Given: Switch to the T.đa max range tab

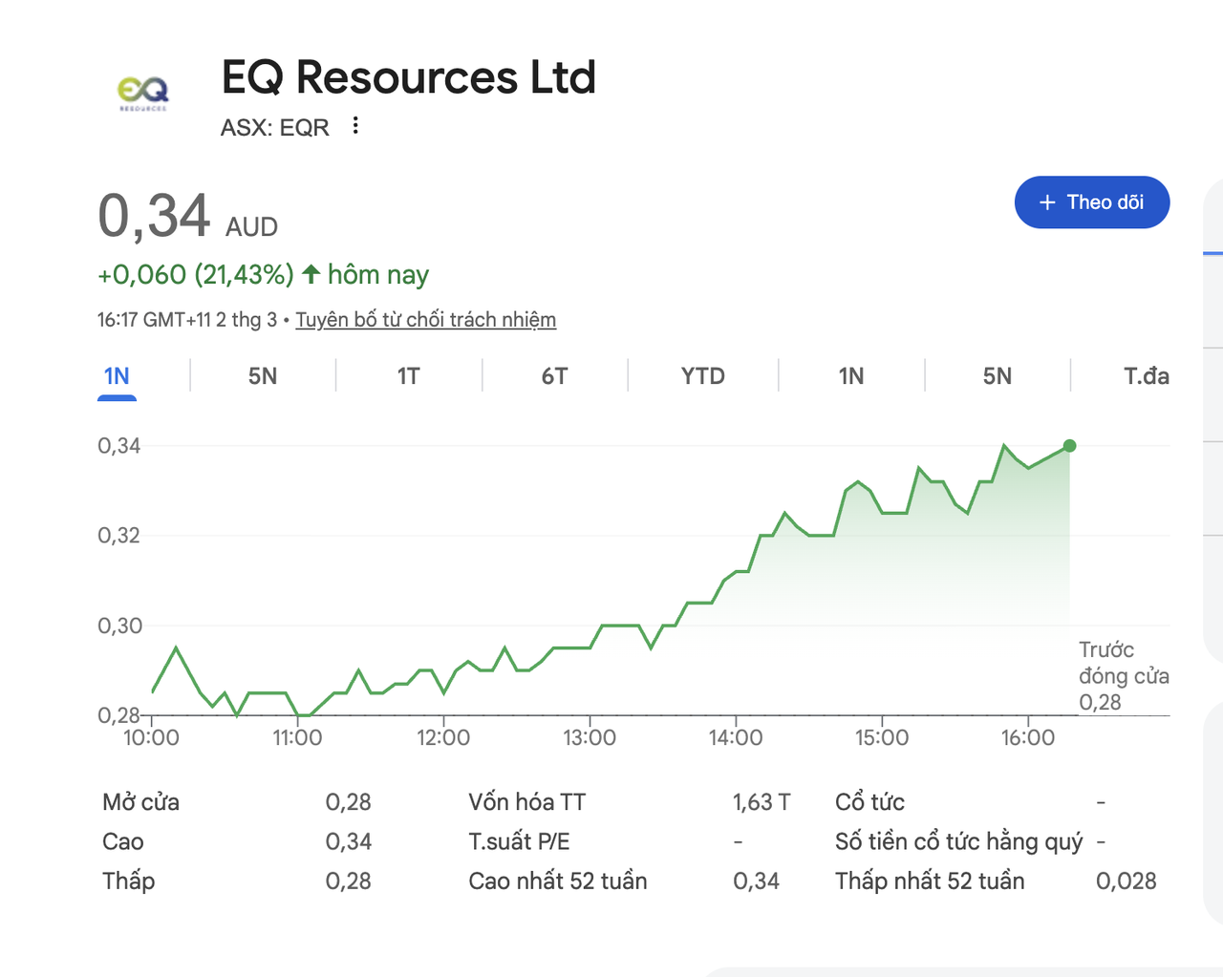Looking at the screenshot, I should [x=1147, y=376].
